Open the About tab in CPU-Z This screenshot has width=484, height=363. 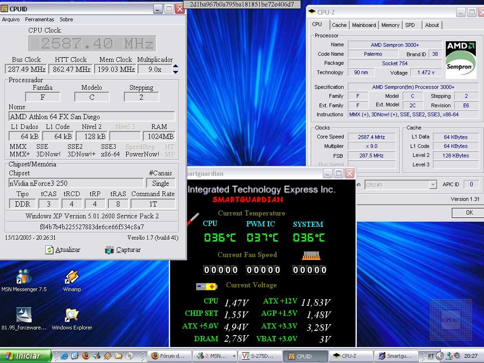pos(432,25)
